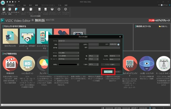Click the Multimedia Combiner mixer-sliders icon
Image resolution: width=171 pixels, height=109 pixels.
click(130, 63)
